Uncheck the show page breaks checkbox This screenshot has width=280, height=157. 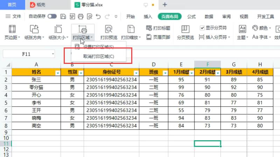(x=202, y=28)
